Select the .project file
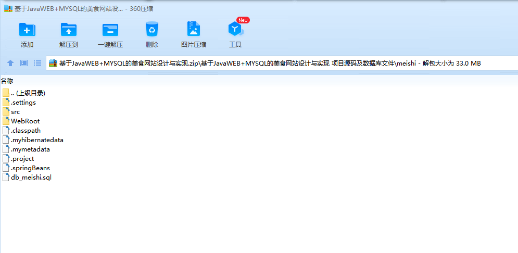The width and height of the screenshot is (518, 253). click(x=18, y=159)
